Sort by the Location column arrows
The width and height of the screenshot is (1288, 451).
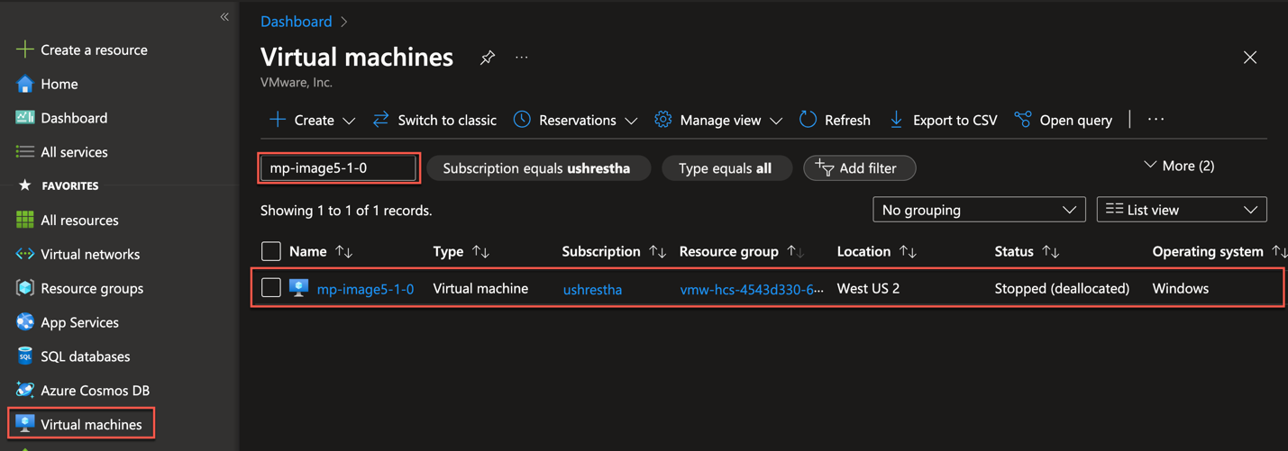coord(909,252)
